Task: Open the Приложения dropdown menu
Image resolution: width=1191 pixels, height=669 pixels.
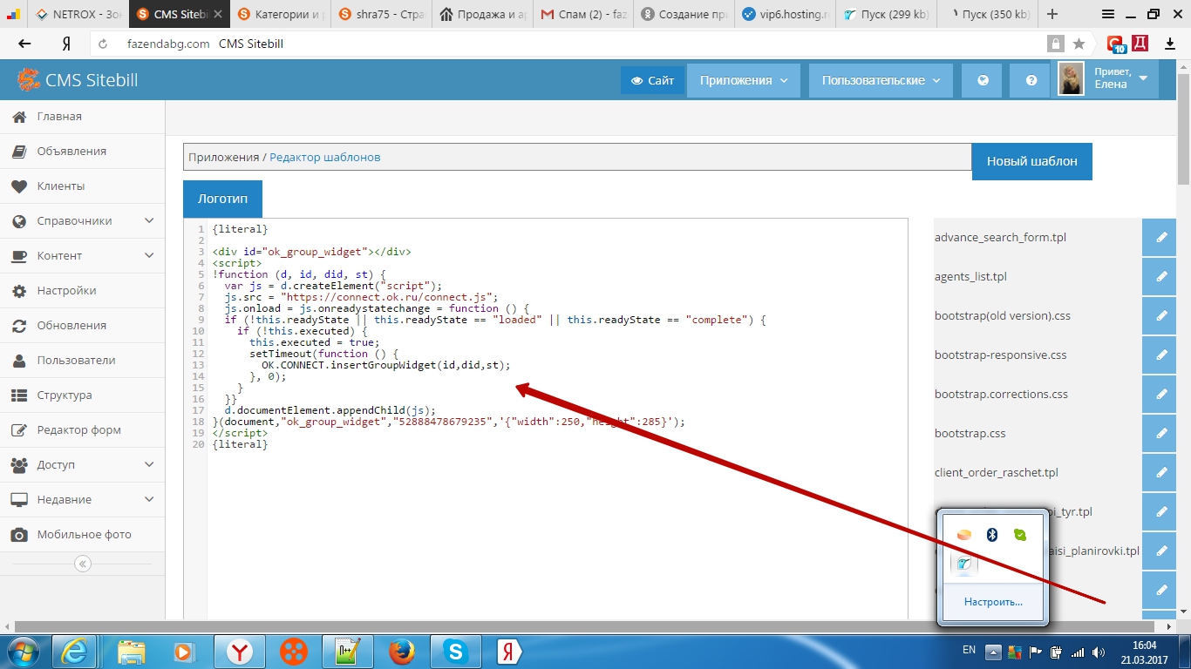Action: pos(744,80)
